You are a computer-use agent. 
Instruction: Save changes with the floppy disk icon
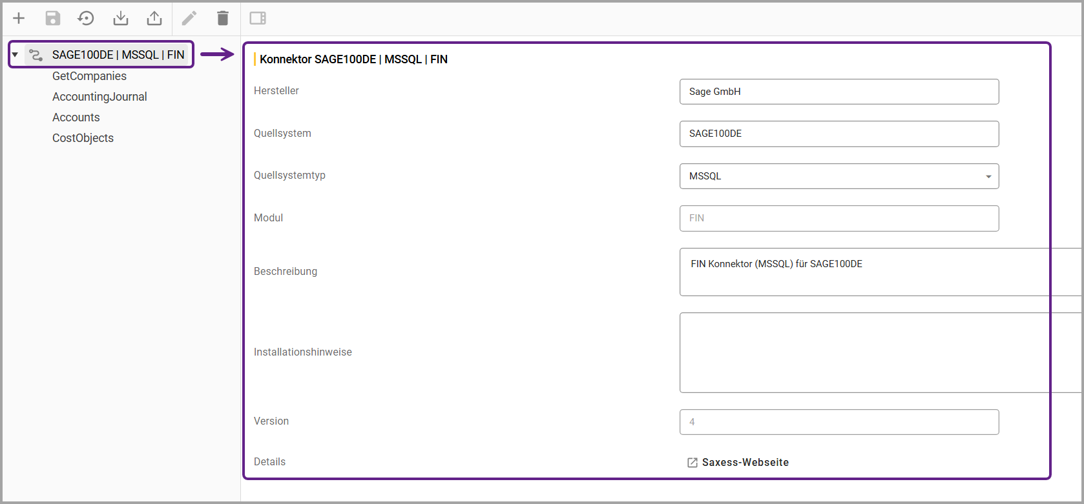(53, 18)
